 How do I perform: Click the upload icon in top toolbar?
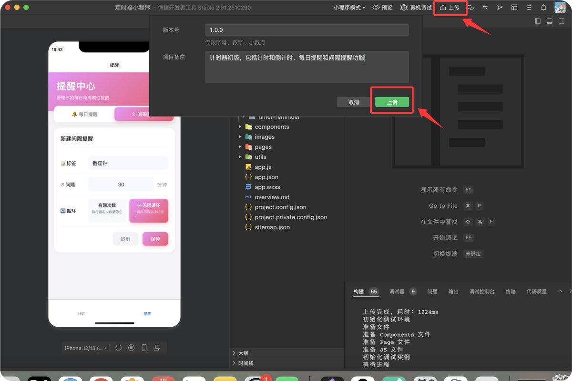coord(443,8)
